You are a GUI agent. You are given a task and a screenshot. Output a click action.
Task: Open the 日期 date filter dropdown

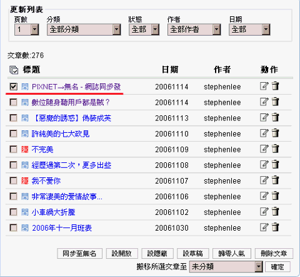click(x=249, y=29)
